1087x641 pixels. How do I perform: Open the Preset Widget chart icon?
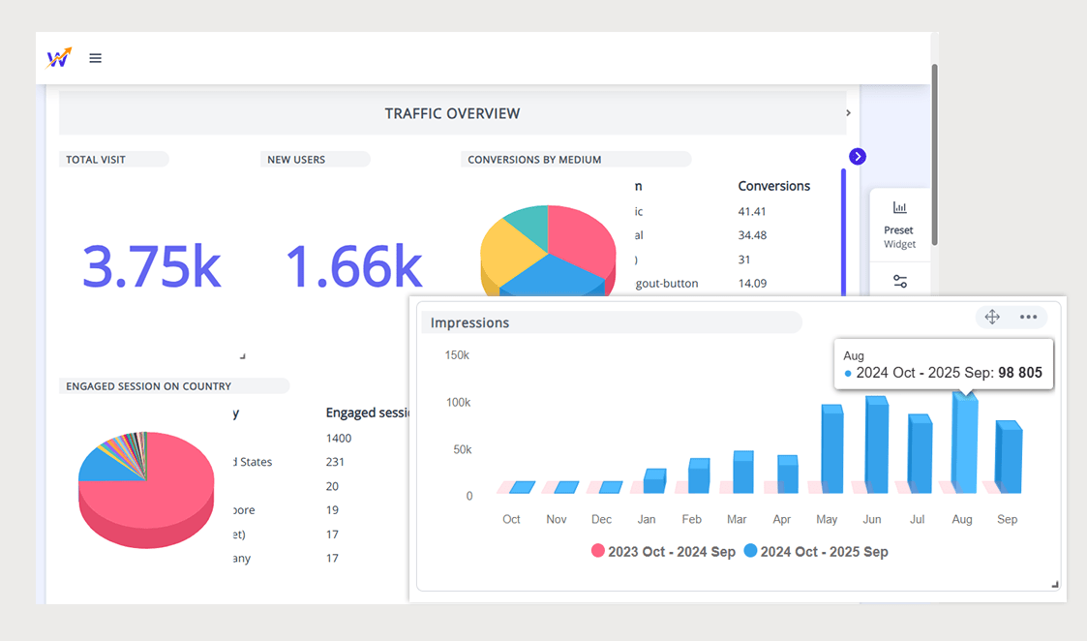(x=899, y=207)
